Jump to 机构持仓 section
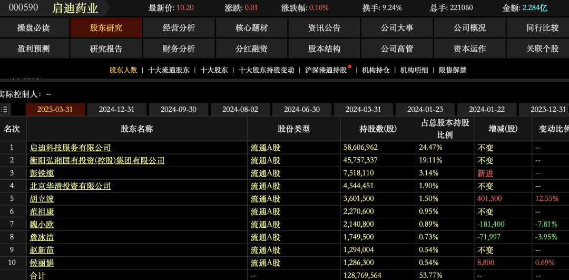The height and width of the screenshot is (280, 569). point(376,70)
